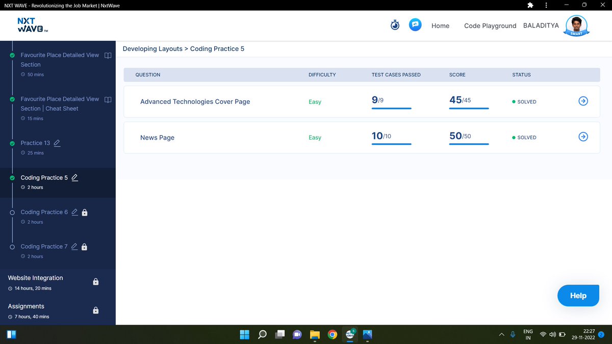Click the Website Integration lock icon
Viewport: 612px width, 344px height.
pyautogui.click(x=96, y=281)
